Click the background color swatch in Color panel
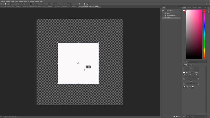Screen dimensions: 210x118 tap(185, 12)
